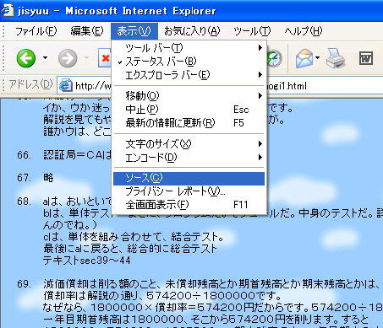Expand the エンコード(D) submenu
This screenshot has height=328, width=383.
tap(189, 158)
